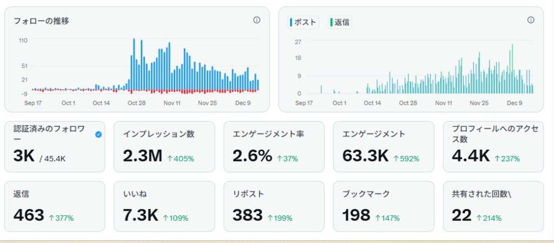
Task: Click the tallest blue follower bar near Oct 28
Action: pos(134,64)
